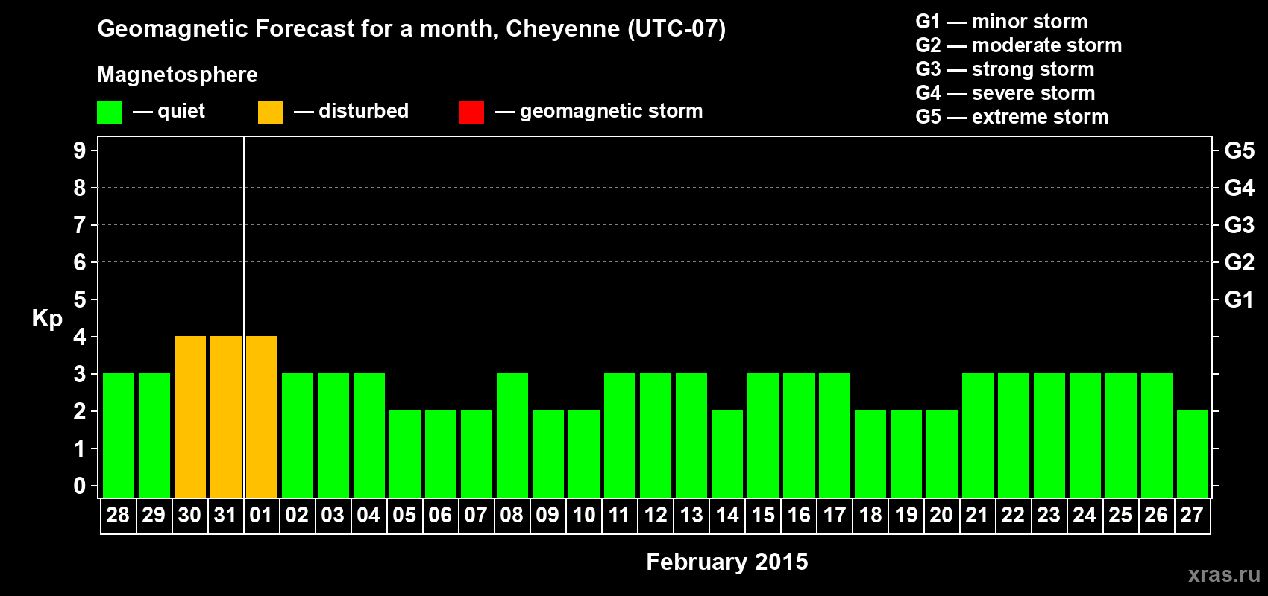Click date label 22 on the axis
Screen dimensions: 1268x596
coord(1013,515)
